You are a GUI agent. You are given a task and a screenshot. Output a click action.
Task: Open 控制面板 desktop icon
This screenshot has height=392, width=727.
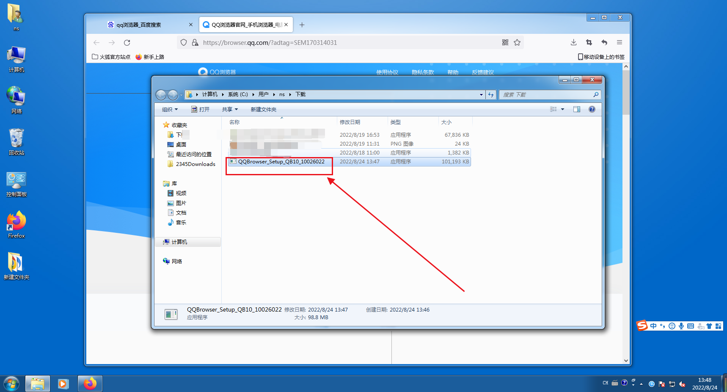17,184
